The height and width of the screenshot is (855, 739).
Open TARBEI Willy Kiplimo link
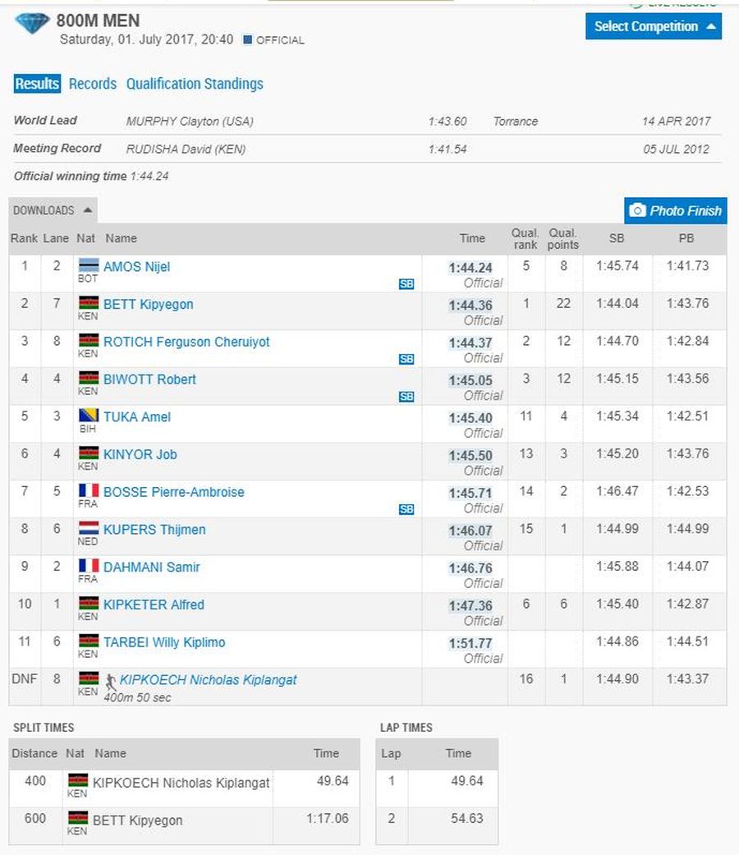coord(164,642)
